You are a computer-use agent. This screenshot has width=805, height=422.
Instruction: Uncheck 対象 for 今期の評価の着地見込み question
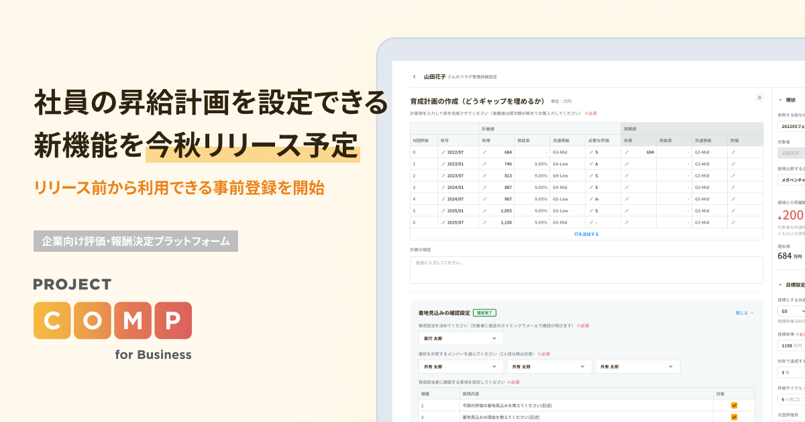pos(734,405)
